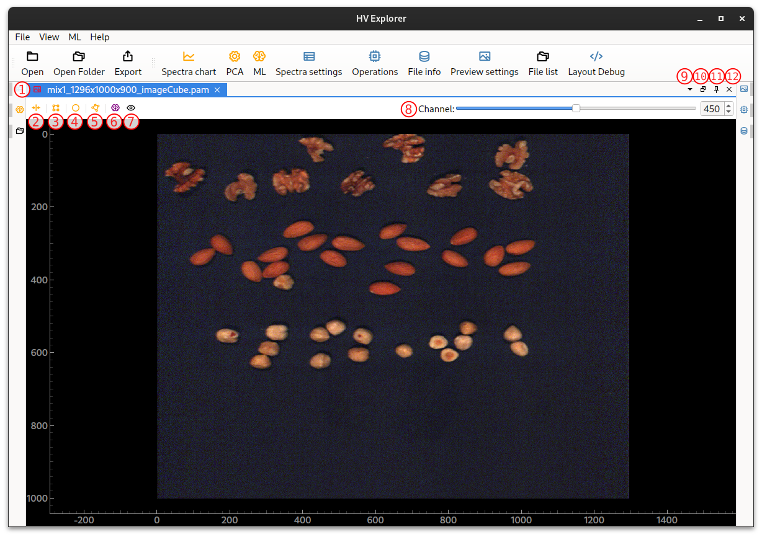Open Spectra settings from the toolbar

click(x=308, y=64)
